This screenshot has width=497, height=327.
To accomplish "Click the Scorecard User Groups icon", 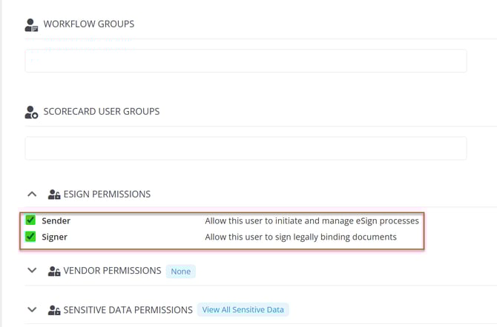I will pos(31,112).
